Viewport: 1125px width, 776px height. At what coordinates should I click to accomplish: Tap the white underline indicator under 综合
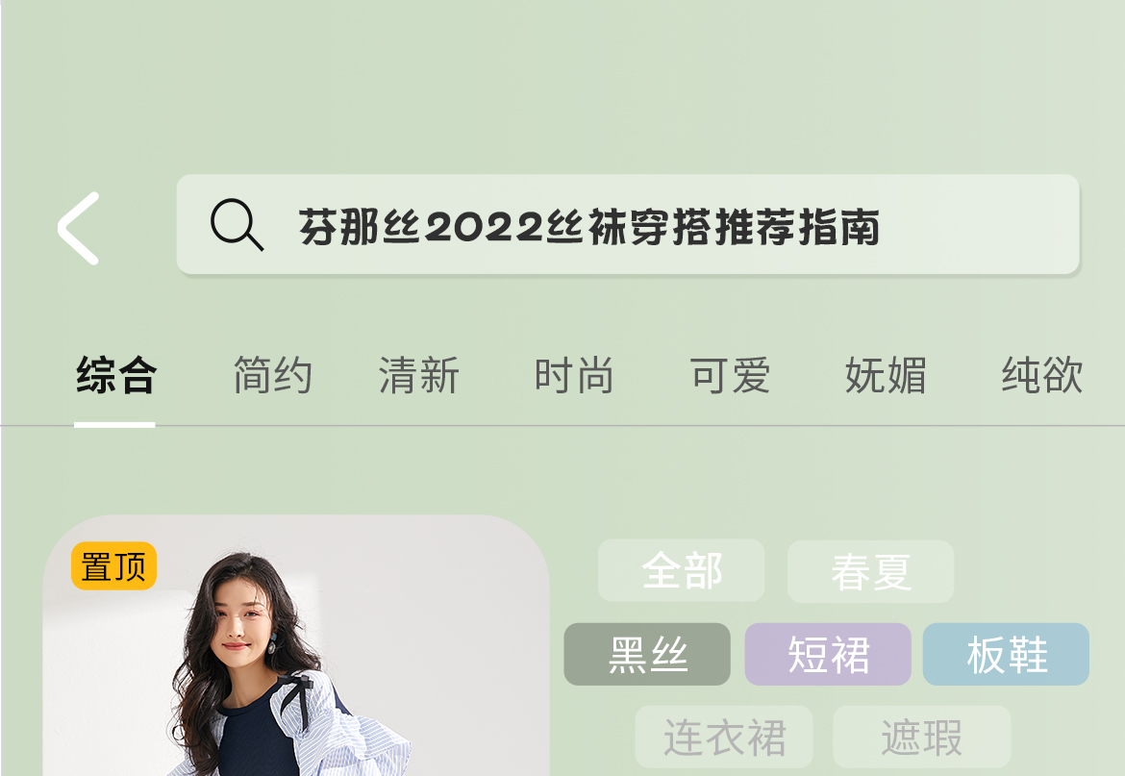click(114, 425)
